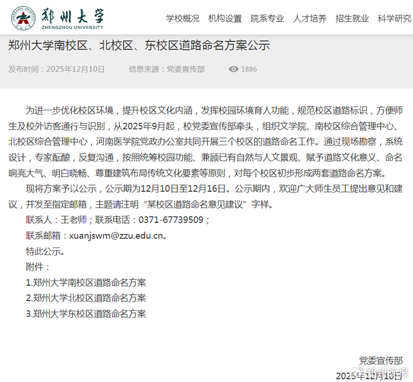Open attachment 2.郑州大学北校区道路命名方案
The image size is (413, 382).
86,298
